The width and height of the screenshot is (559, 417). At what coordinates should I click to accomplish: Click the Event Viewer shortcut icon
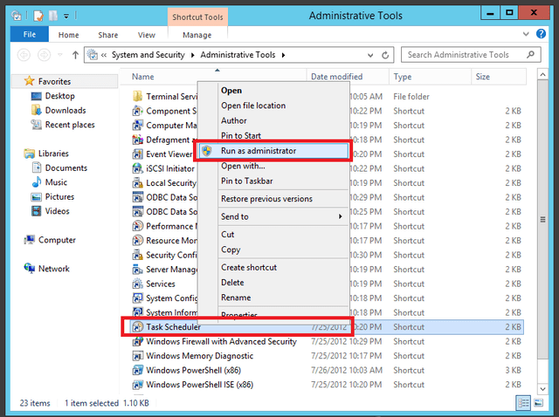point(138,154)
